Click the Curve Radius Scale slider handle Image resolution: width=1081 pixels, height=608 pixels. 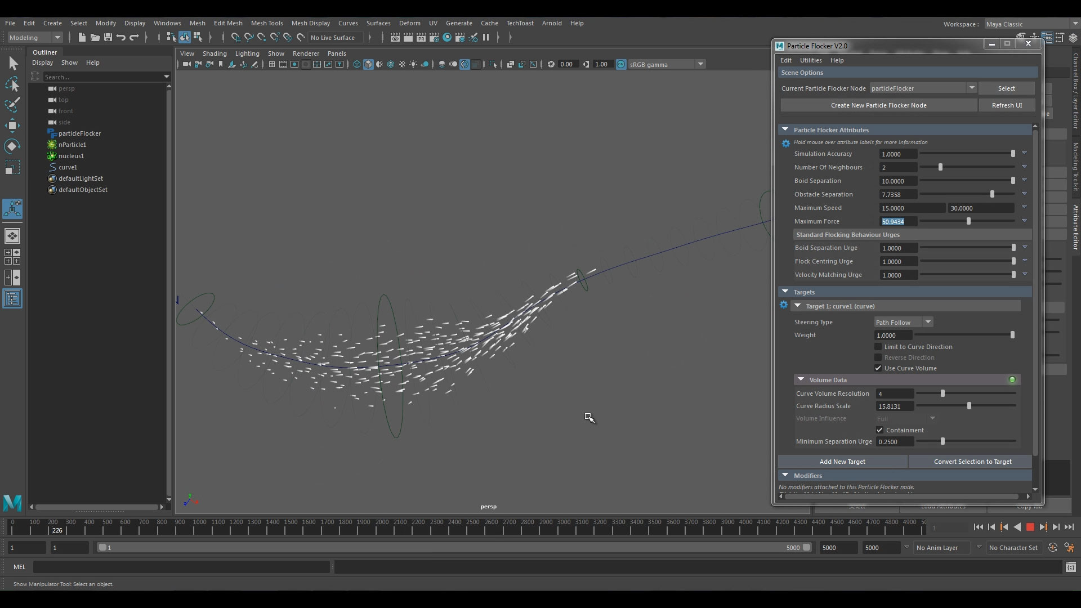click(969, 406)
